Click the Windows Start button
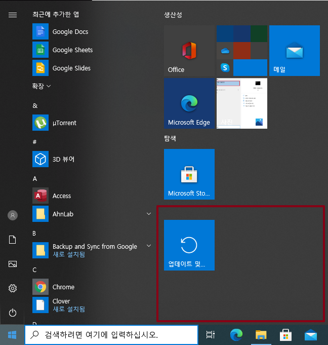The image size is (328, 345). (x=12, y=335)
